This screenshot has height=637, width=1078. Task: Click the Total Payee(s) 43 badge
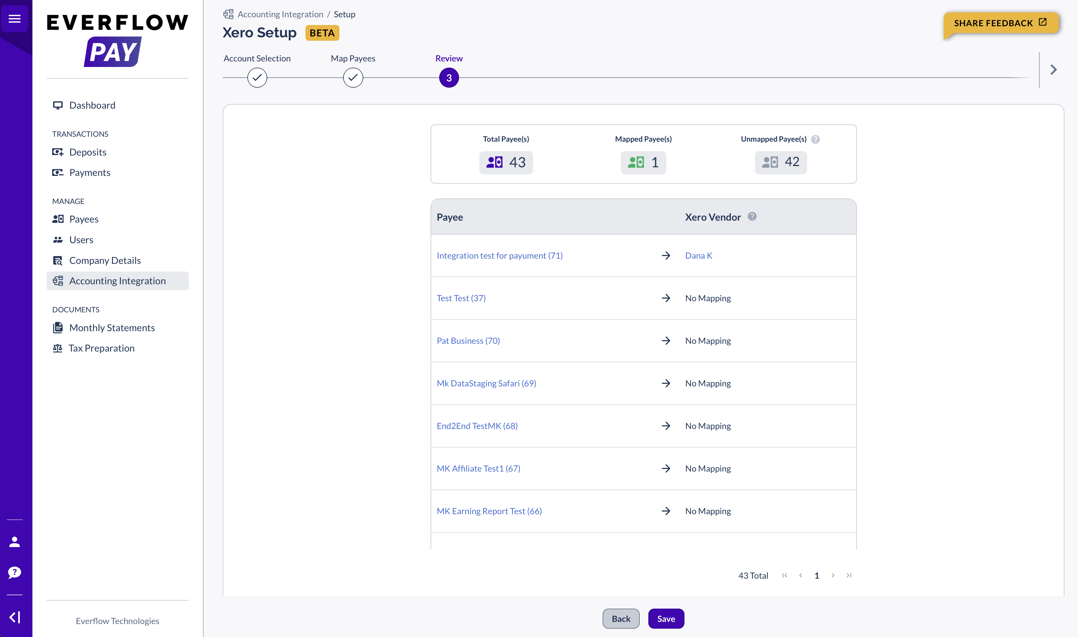(x=506, y=162)
